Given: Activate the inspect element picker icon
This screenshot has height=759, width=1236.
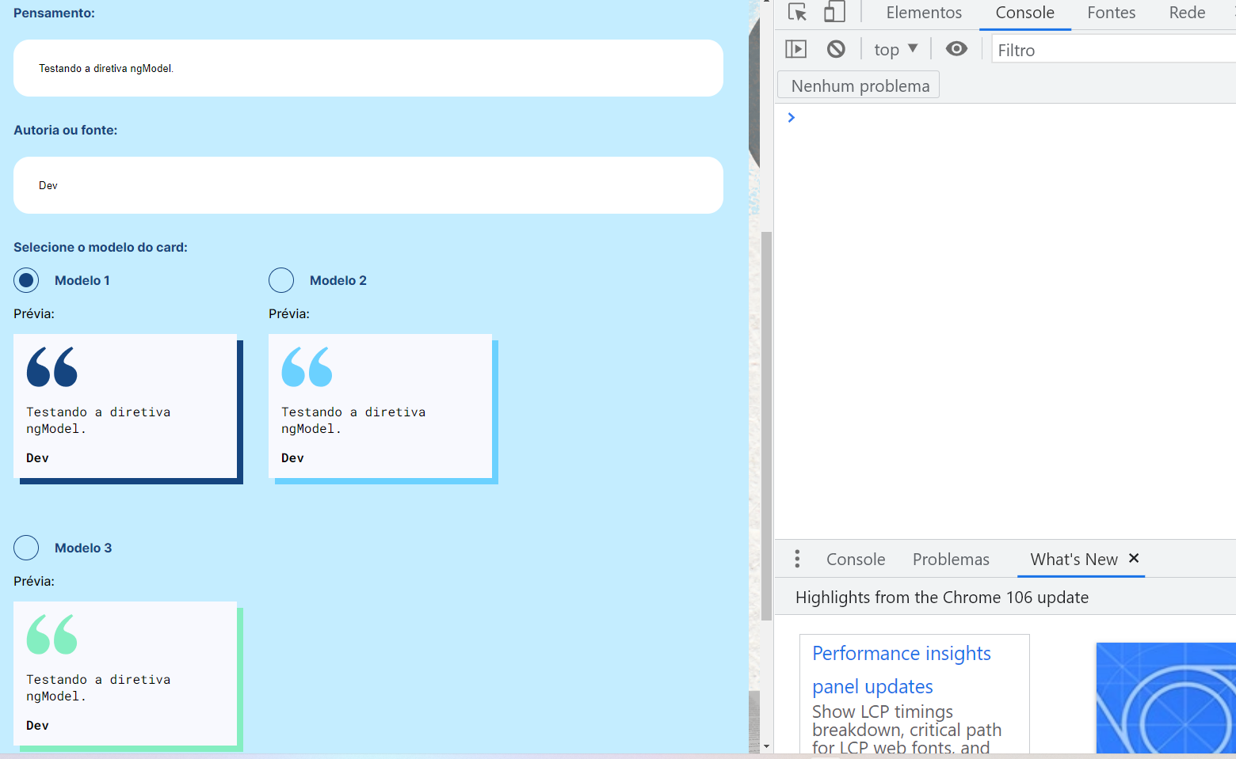Looking at the screenshot, I should 797,12.
